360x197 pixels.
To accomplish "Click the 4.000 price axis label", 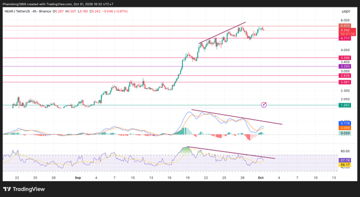I will (345, 50).
